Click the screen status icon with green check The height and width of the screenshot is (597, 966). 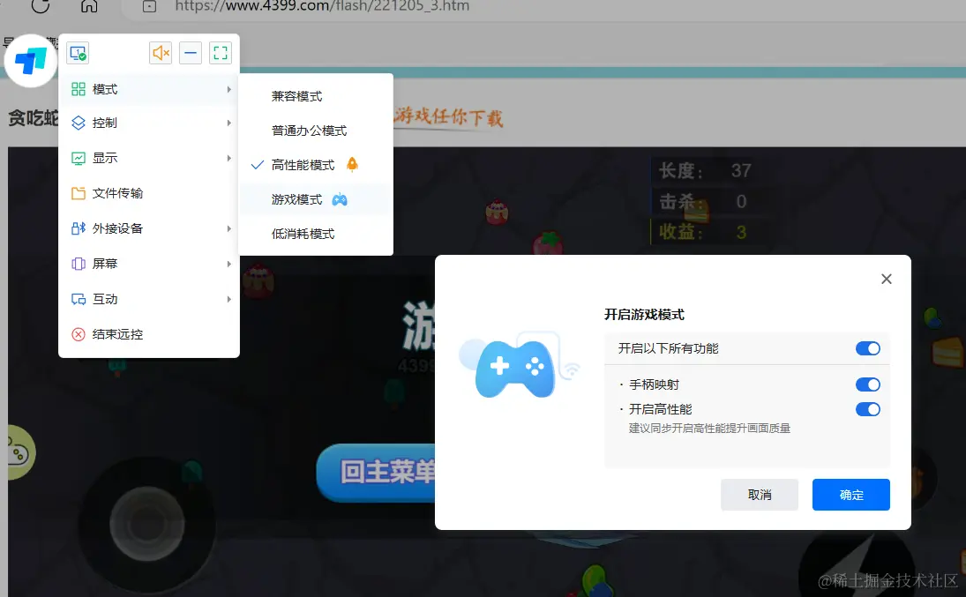(78, 53)
